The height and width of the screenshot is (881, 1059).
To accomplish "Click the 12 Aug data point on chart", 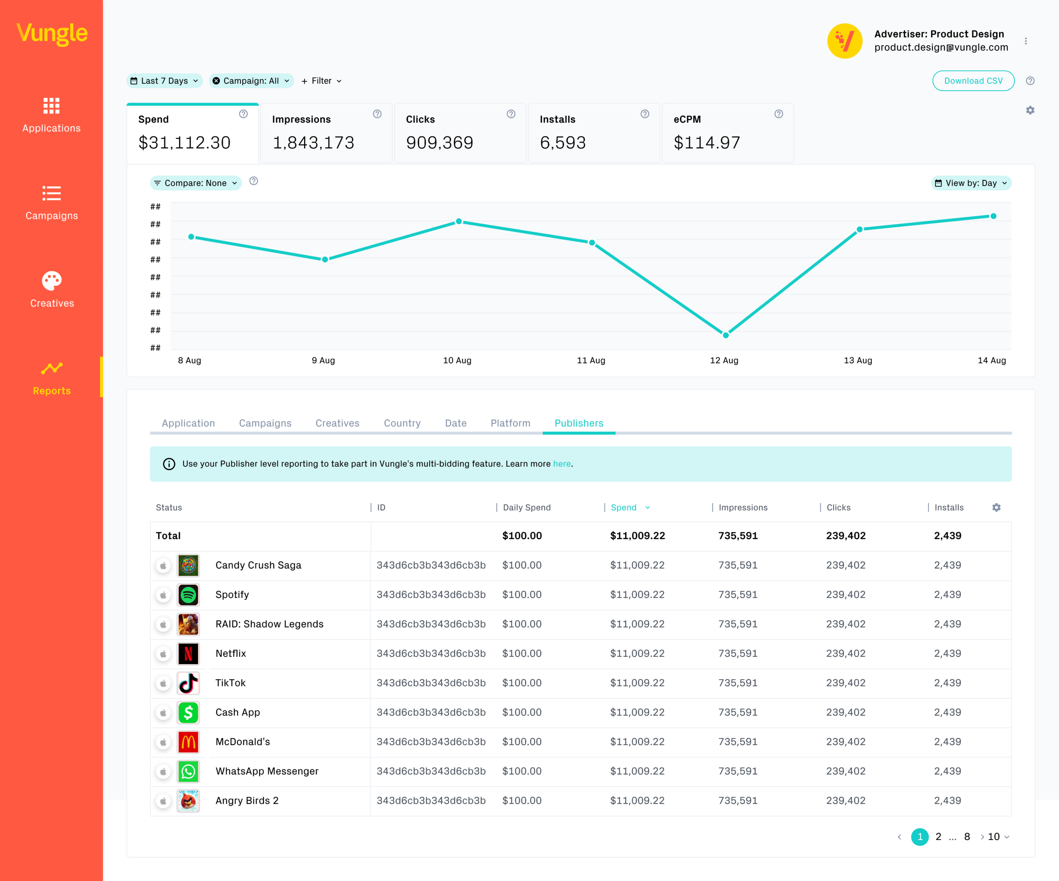I will tap(725, 335).
